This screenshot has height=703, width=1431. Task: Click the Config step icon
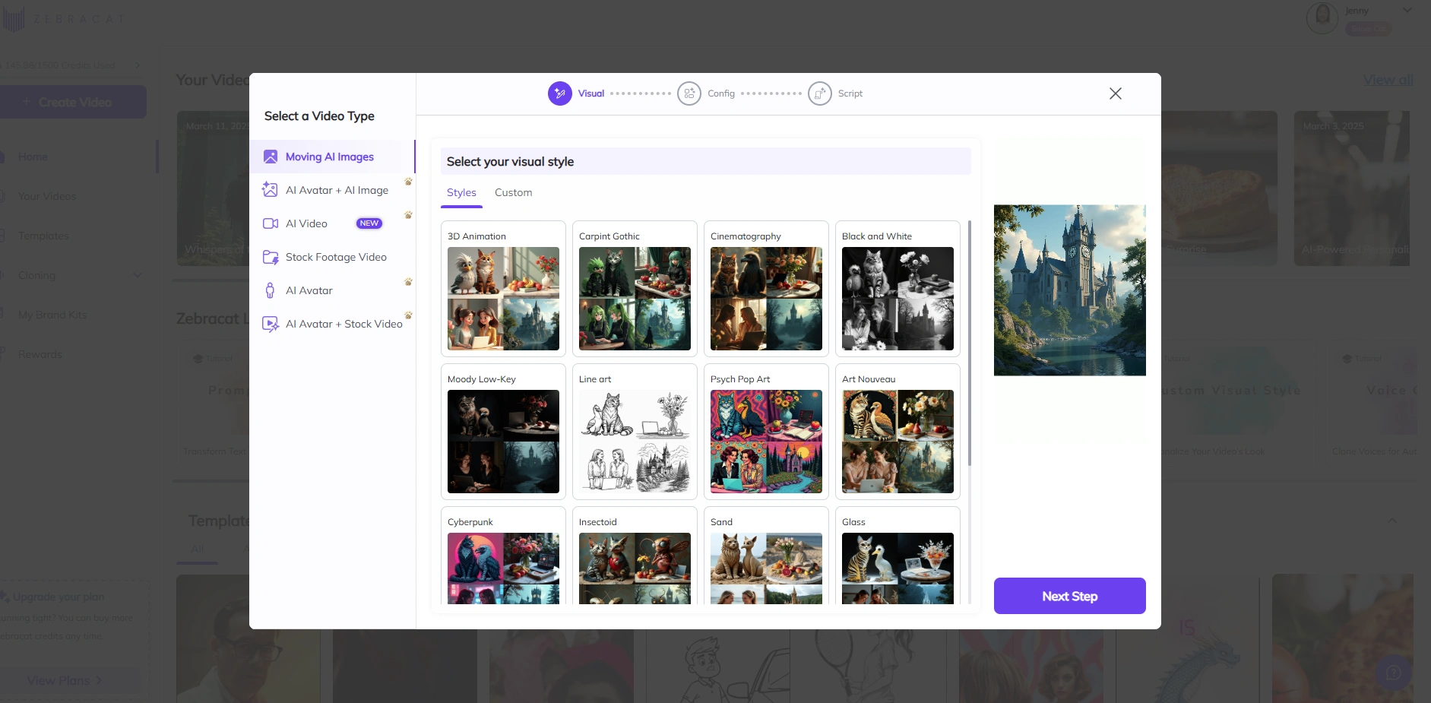click(x=689, y=93)
